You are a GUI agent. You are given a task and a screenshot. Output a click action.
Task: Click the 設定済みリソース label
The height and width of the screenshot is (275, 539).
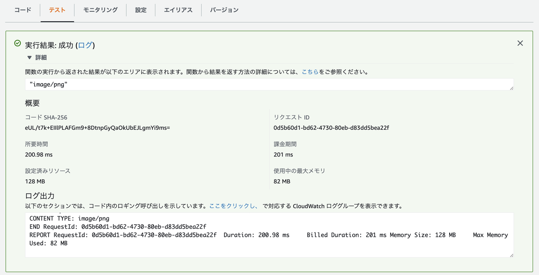click(48, 171)
